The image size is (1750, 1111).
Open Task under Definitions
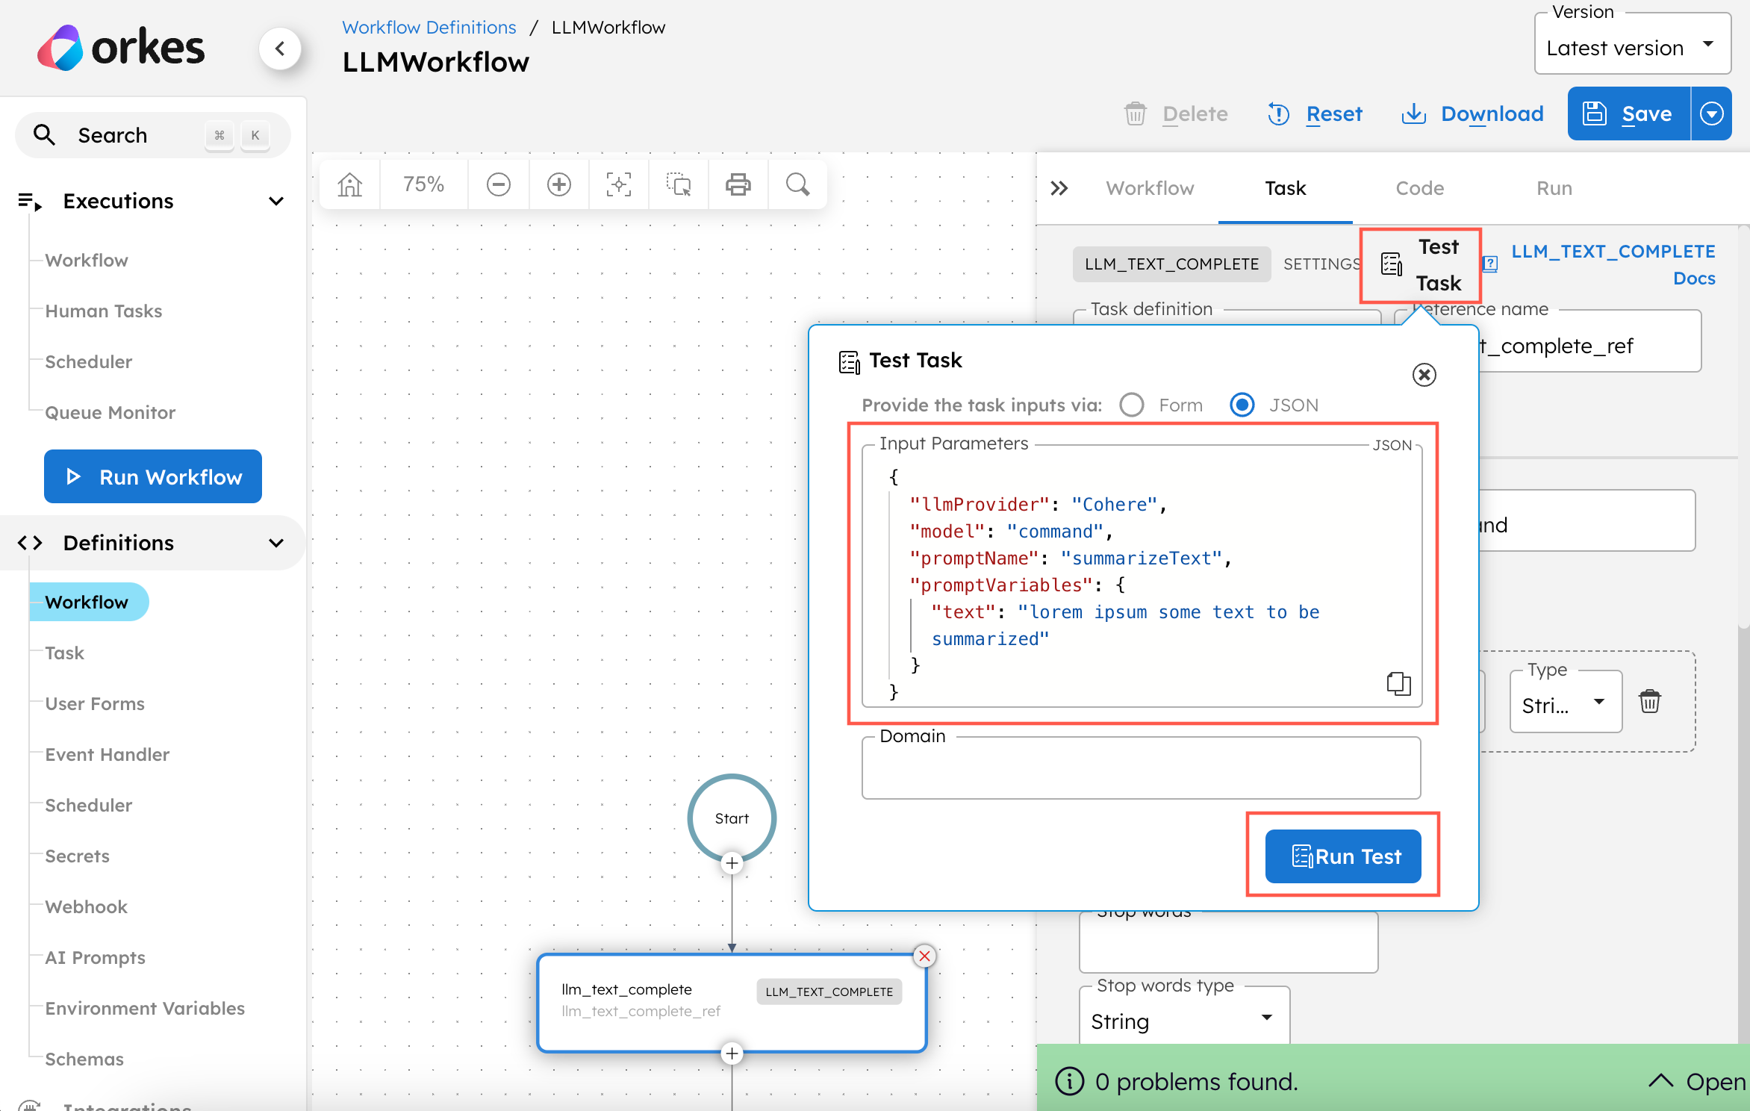[x=65, y=653]
